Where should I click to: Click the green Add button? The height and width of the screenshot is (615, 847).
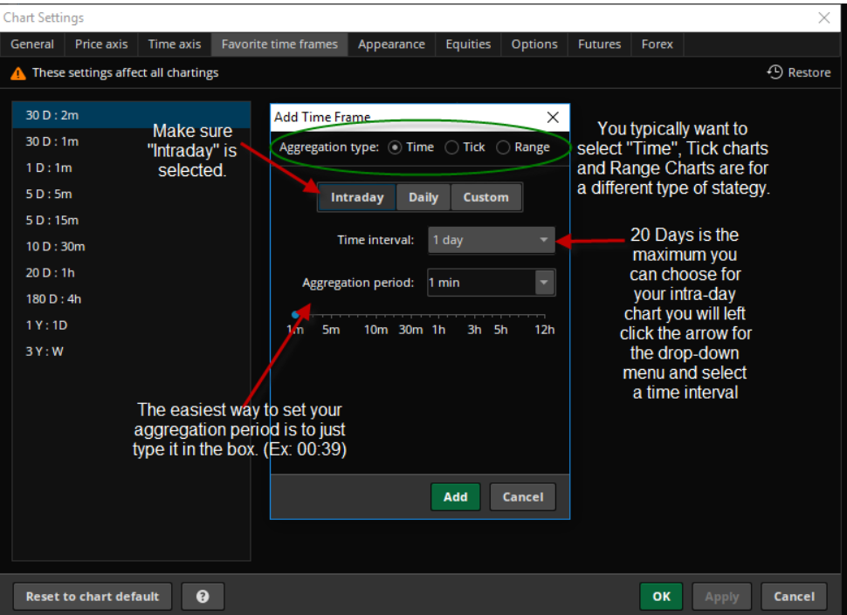tap(455, 497)
